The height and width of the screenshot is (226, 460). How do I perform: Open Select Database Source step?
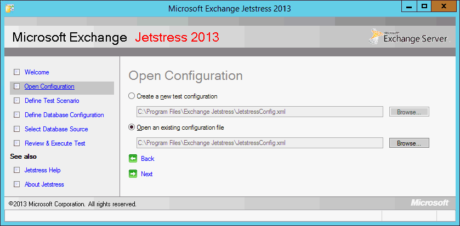pos(56,129)
